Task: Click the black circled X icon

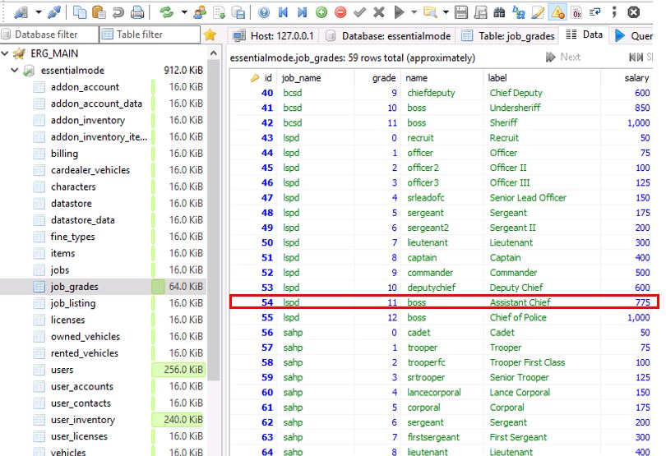Action: tap(633, 12)
